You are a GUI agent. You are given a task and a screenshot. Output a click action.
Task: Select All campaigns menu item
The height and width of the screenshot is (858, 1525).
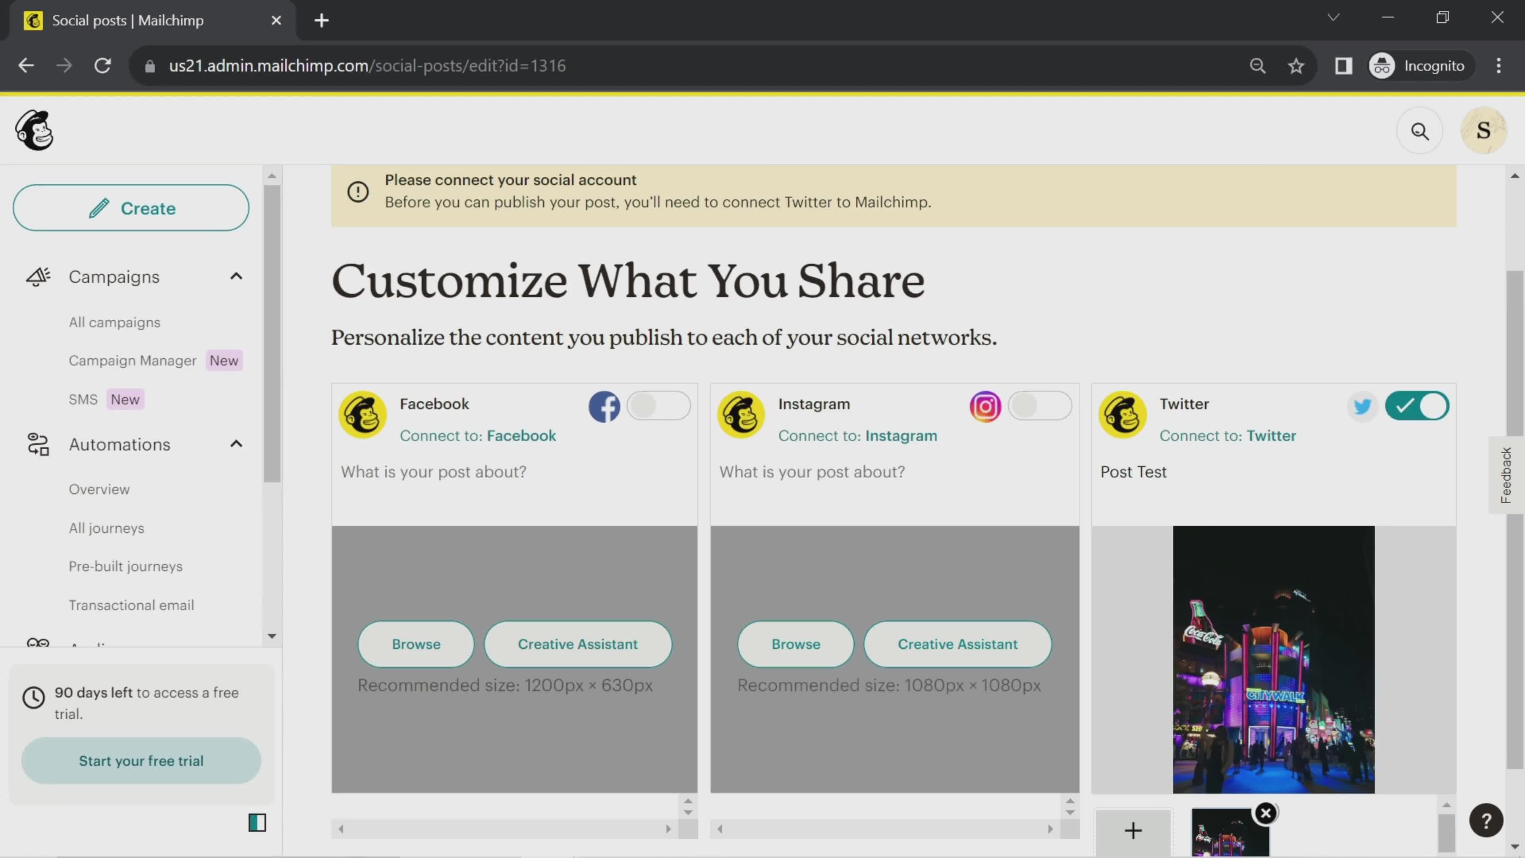pyautogui.click(x=114, y=323)
